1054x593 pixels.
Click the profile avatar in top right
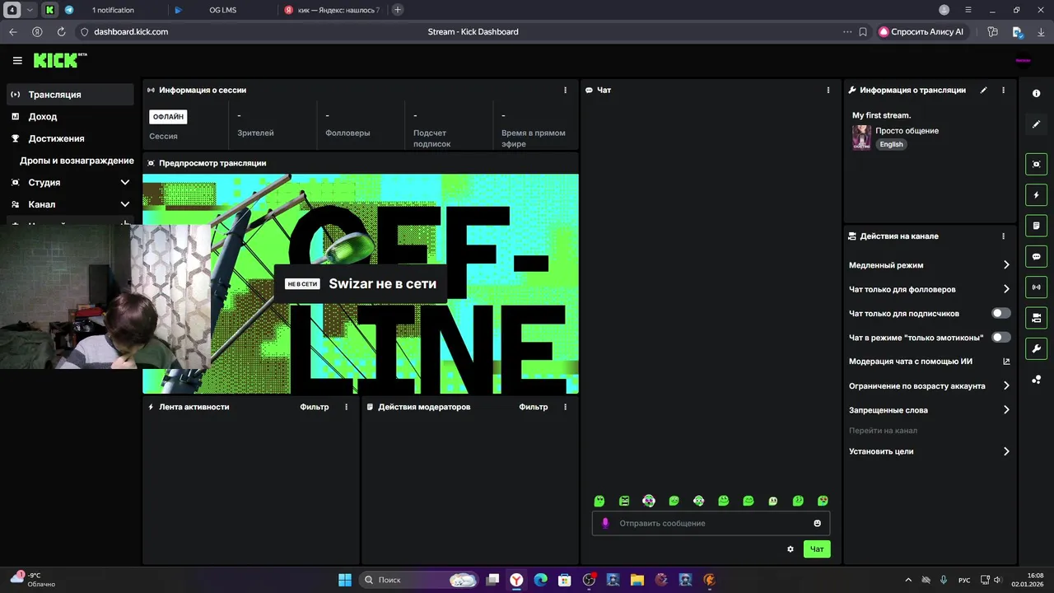(x=1023, y=60)
